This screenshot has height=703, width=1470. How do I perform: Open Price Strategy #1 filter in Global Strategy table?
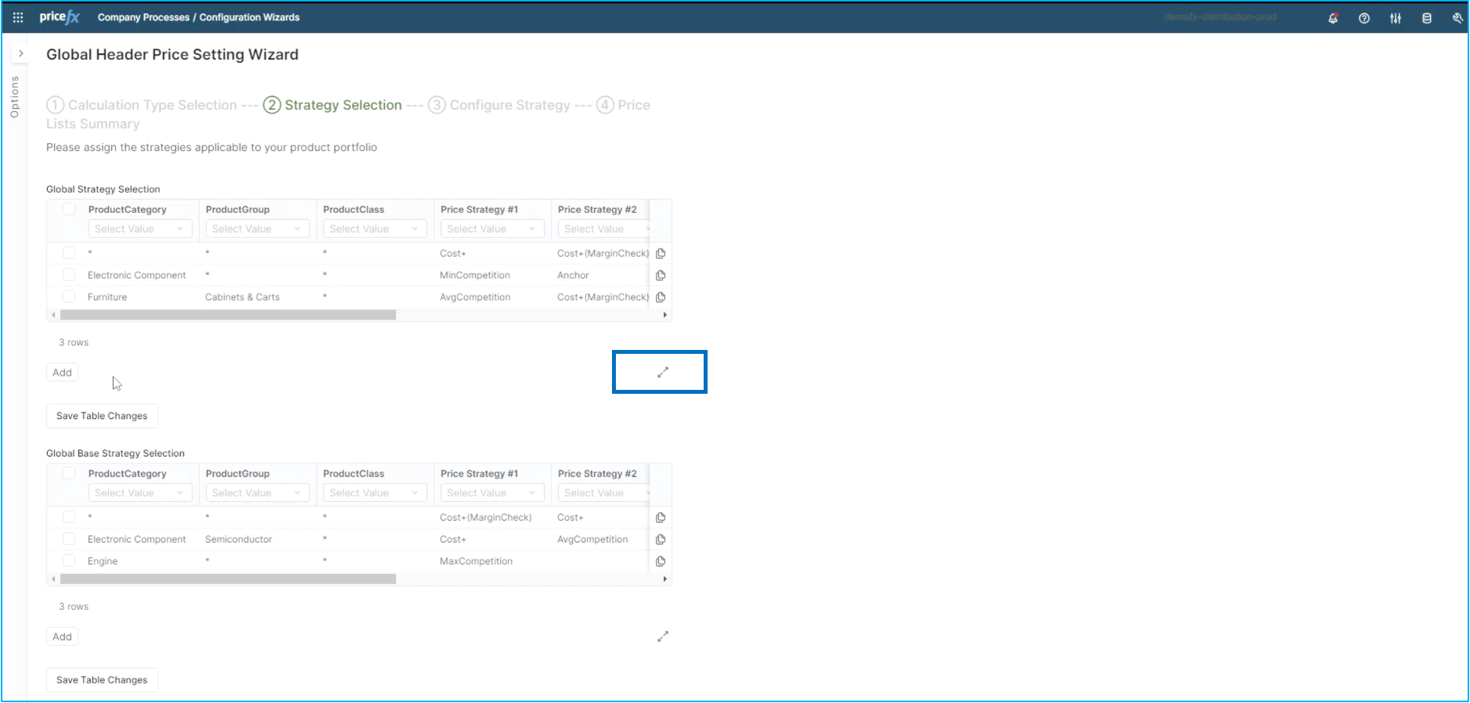click(x=491, y=229)
